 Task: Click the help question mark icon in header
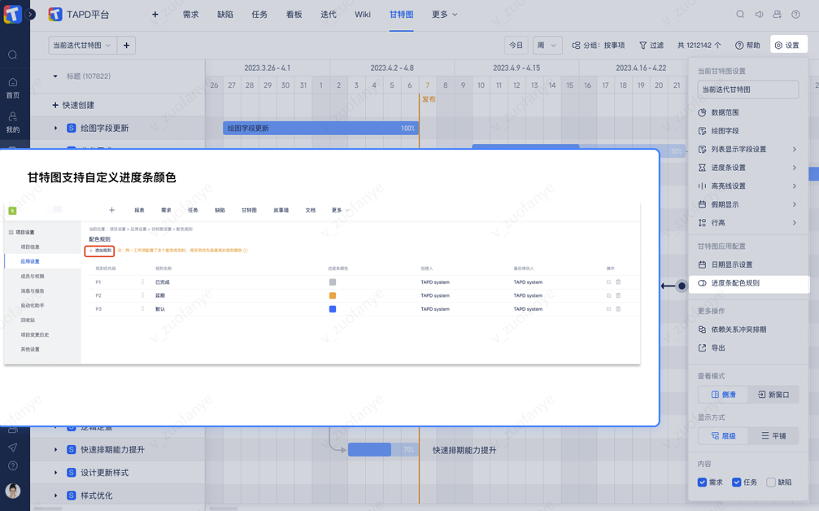(795, 15)
